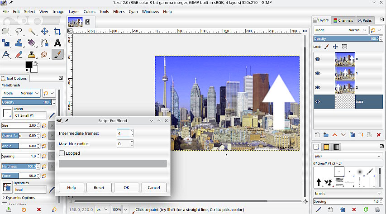
Task: Open the paintbrush Mode dropdown in Tool Options
Action: click(21, 93)
